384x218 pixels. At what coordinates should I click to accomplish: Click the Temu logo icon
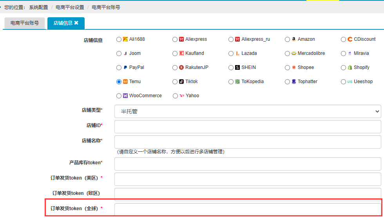(125, 82)
